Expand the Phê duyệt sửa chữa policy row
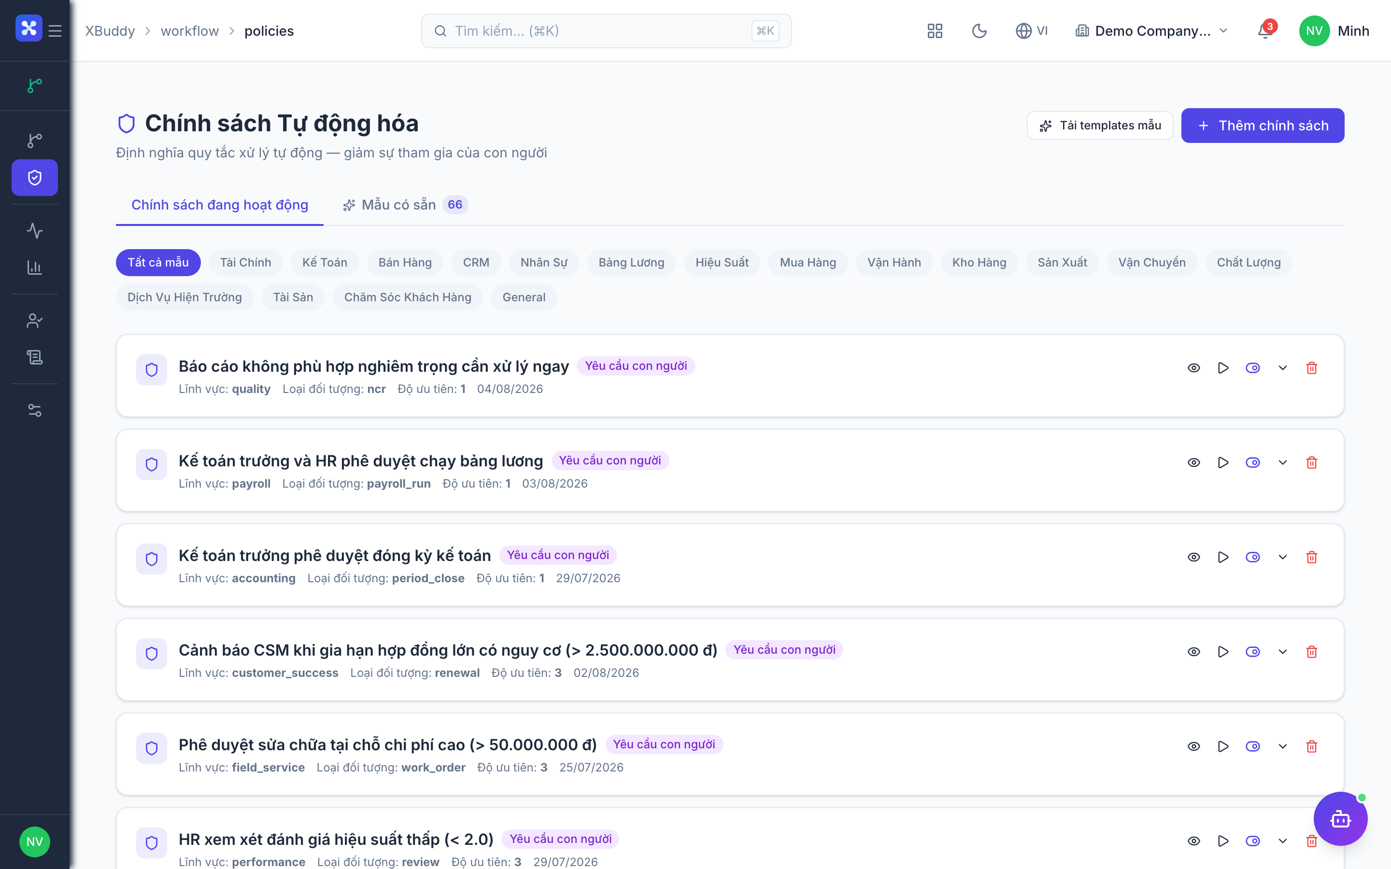The image size is (1391, 869). [1282, 746]
